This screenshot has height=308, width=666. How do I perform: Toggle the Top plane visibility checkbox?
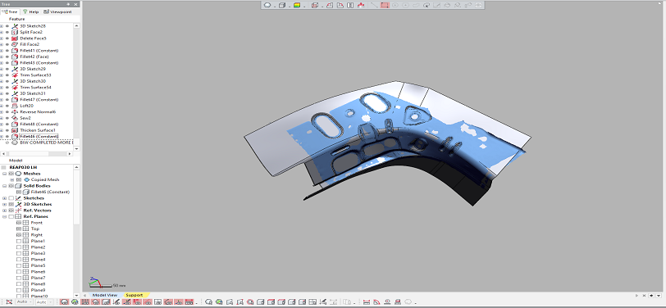(19, 229)
